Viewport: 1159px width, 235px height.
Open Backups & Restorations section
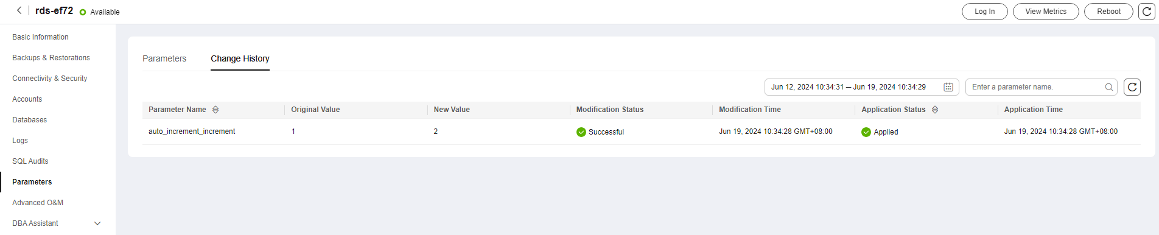(x=51, y=58)
